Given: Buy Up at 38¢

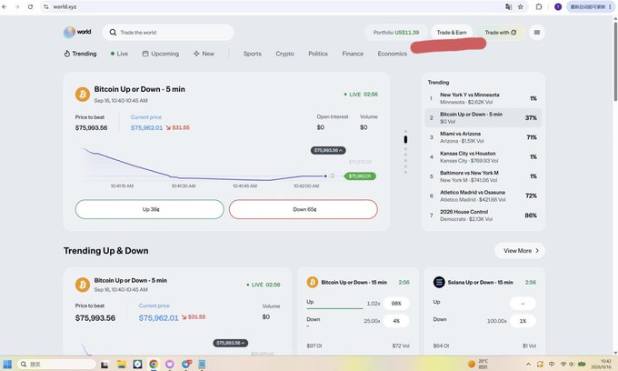Looking at the screenshot, I should [x=150, y=209].
